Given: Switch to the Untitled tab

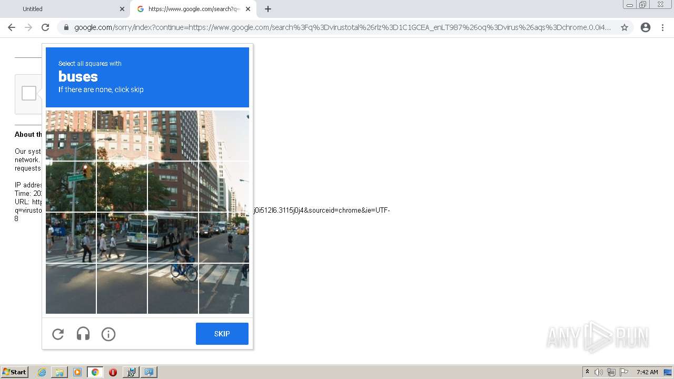Looking at the screenshot, I should [x=66, y=9].
